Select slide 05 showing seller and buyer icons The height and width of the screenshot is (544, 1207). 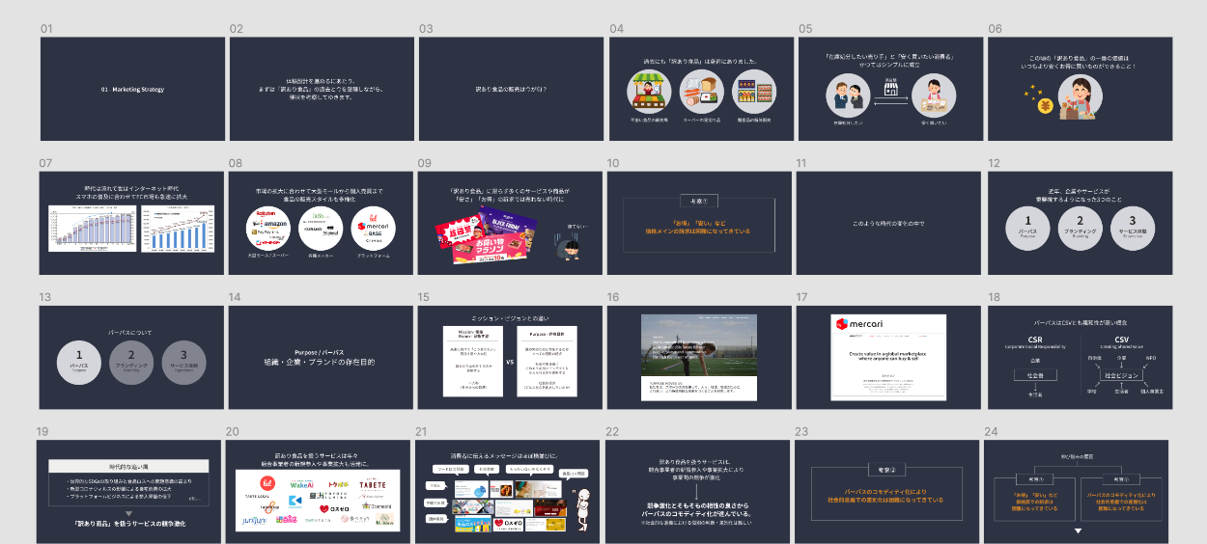click(890, 89)
